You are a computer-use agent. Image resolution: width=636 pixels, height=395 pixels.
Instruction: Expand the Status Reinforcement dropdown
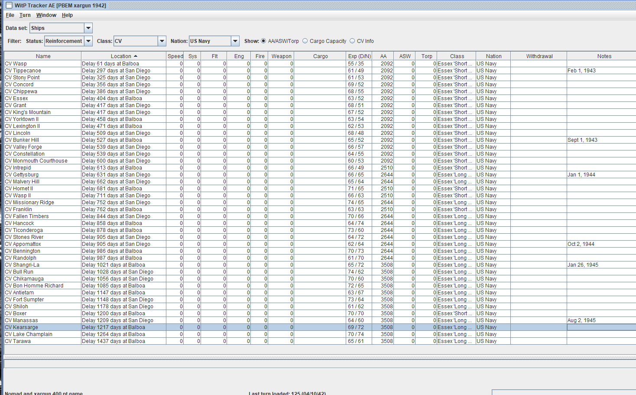pyautogui.click(x=88, y=41)
